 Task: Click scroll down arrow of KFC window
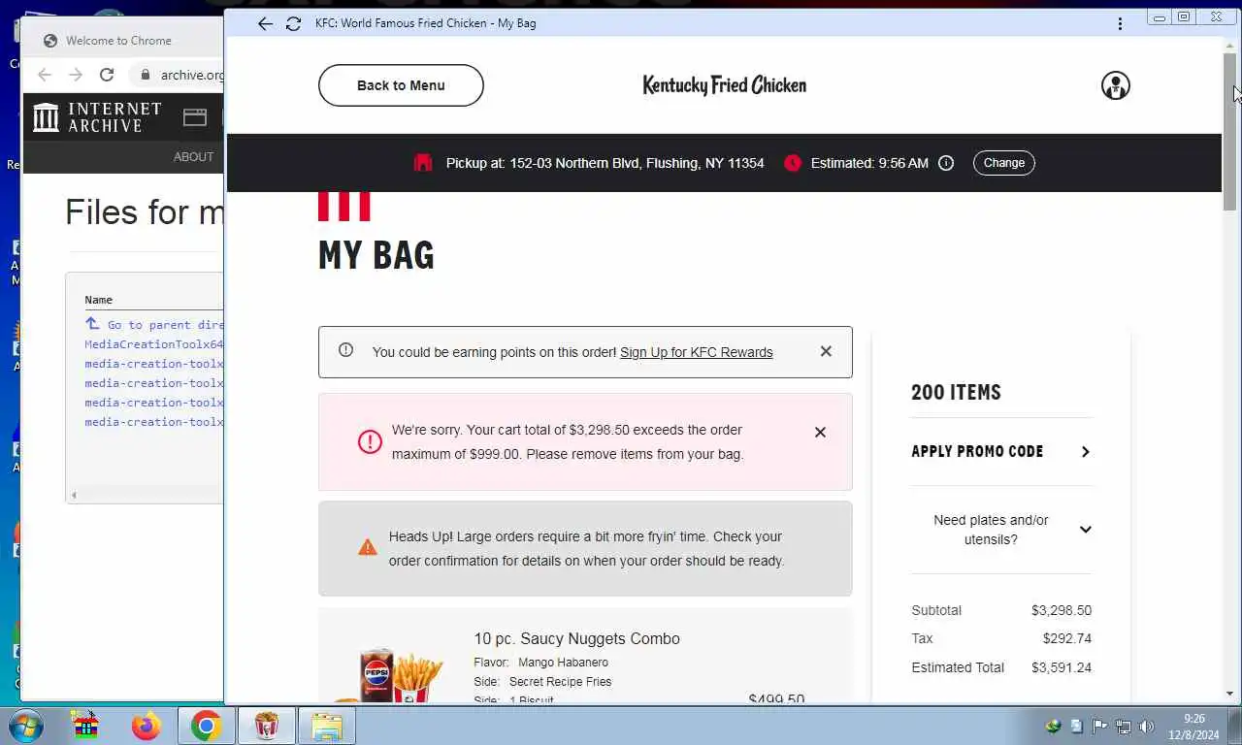coord(1230,694)
